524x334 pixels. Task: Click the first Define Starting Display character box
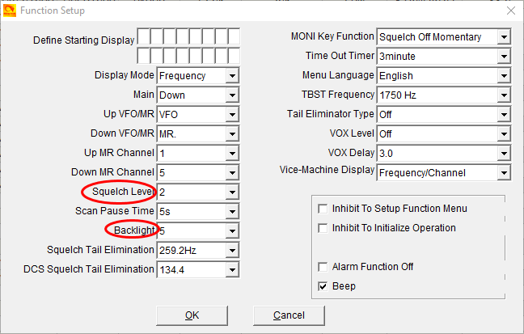click(144, 37)
